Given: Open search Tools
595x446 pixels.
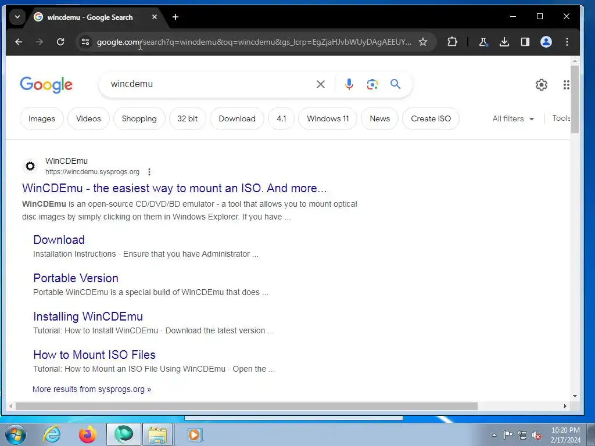Looking at the screenshot, I should pyautogui.click(x=561, y=118).
